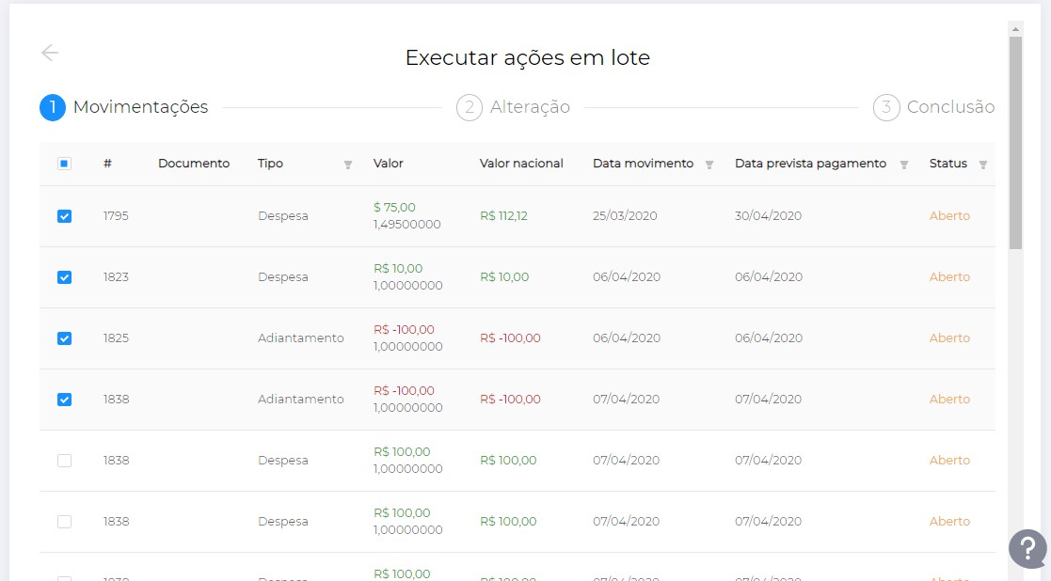Uncheck the row 1825 Adiantamento checkbox
The image size is (1051, 581).
pyautogui.click(x=64, y=338)
